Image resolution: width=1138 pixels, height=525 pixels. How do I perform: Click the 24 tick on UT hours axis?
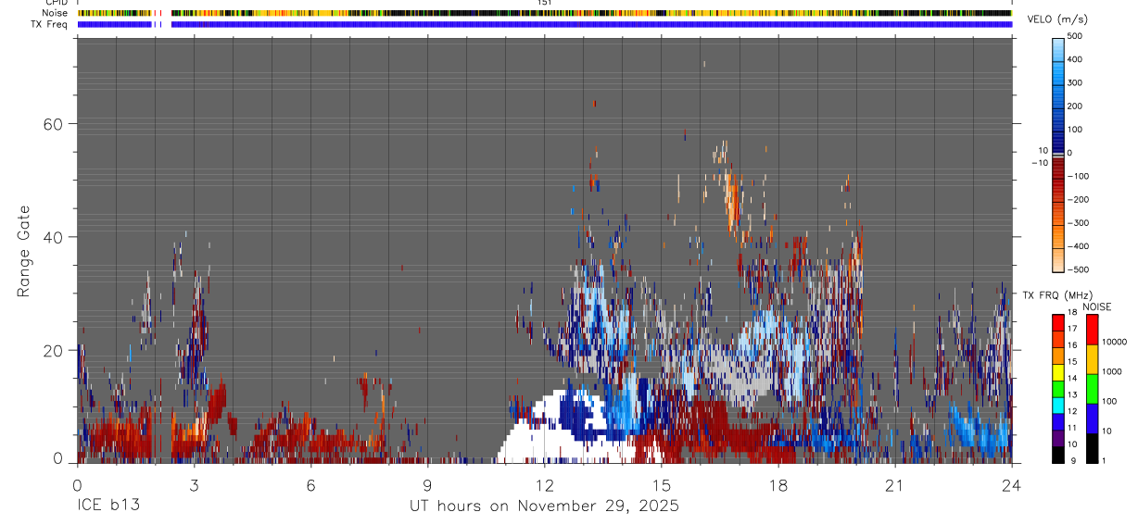point(1011,484)
